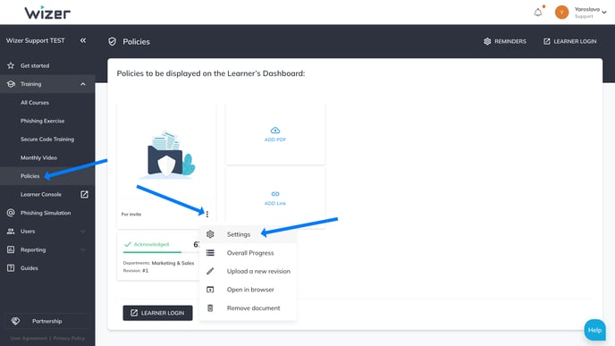Open Guides in sidebar

29,268
